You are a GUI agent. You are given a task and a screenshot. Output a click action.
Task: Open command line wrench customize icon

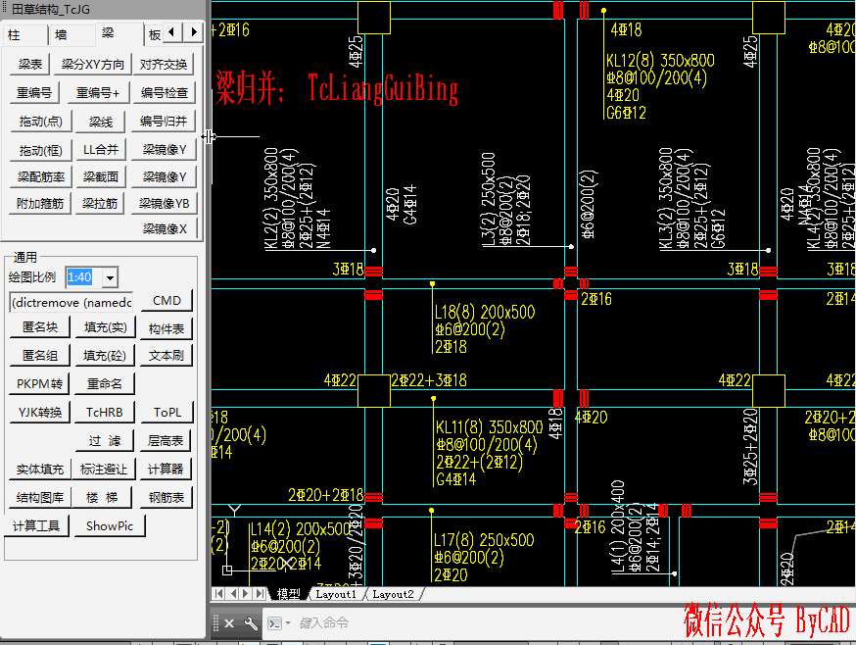pyautogui.click(x=251, y=623)
